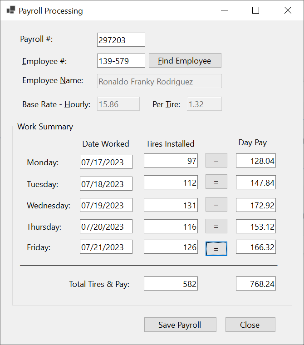Click the Tuesday day pay field 147.84
This screenshot has width=304, height=345.
[256, 182]
